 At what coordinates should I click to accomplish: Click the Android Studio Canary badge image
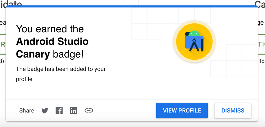[x=194, y=42]
